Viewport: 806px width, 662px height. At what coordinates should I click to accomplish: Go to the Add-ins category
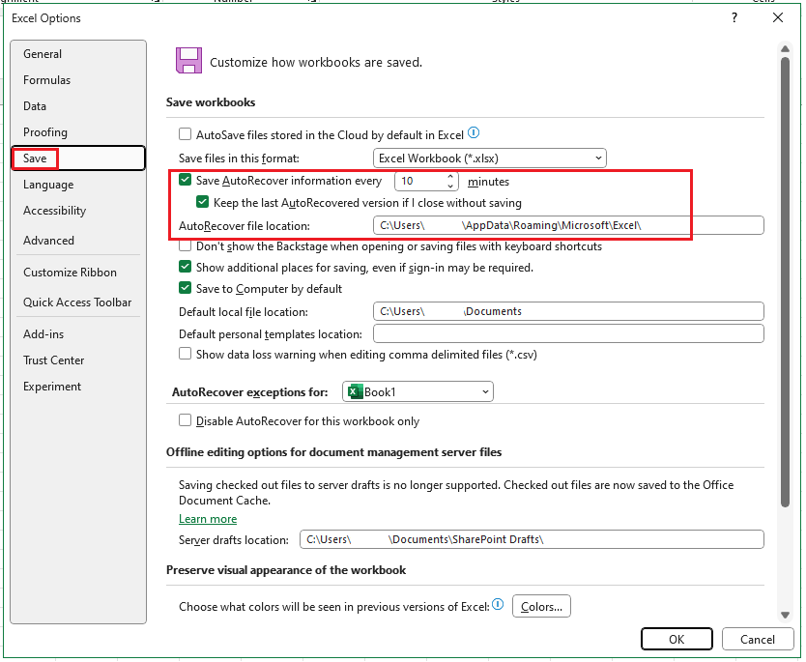click(78, 334)
